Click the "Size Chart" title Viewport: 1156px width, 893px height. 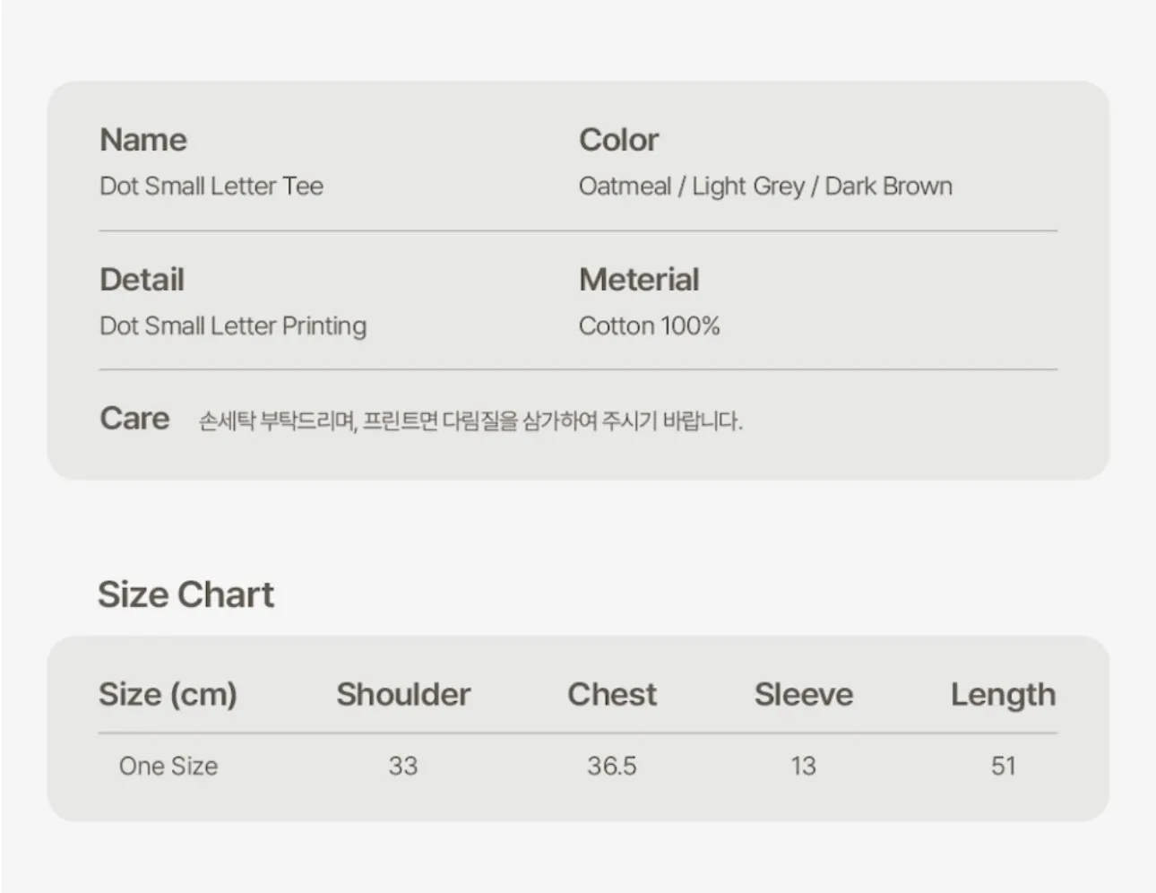[x=185, y=594]
